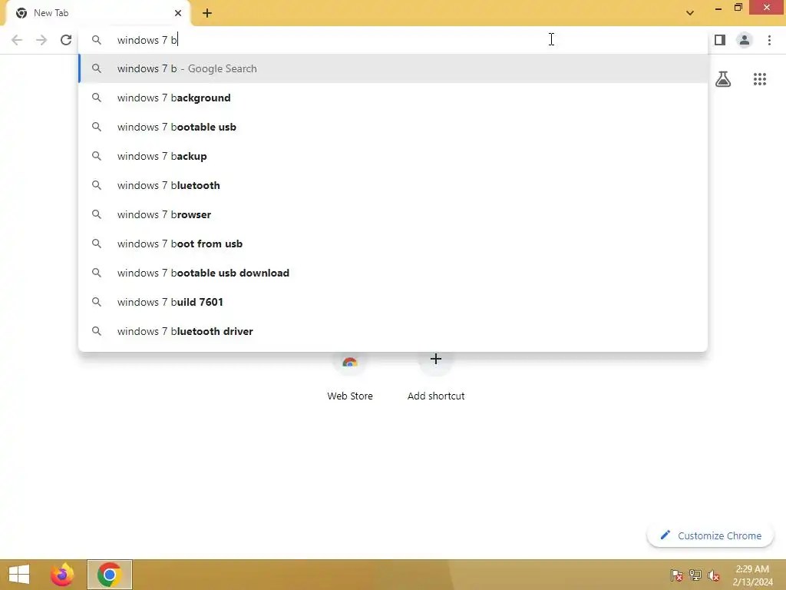Choose 'windows 7 boot from usb' suggestion
This screenshot has height=590, width=786.
pyautogui.click(x=393, y=243)
